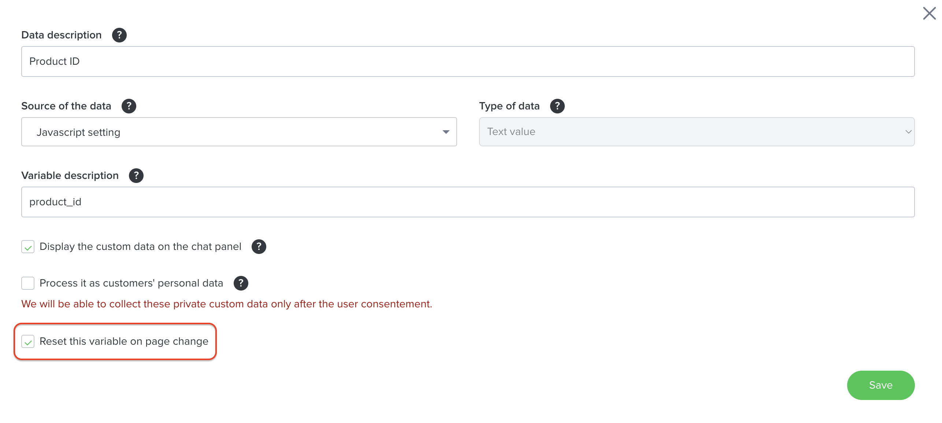Image resolution: width=942 pixels, height=423 pixels.
Task: Click into the Variable description input field
Action: [x=467, y=202]
